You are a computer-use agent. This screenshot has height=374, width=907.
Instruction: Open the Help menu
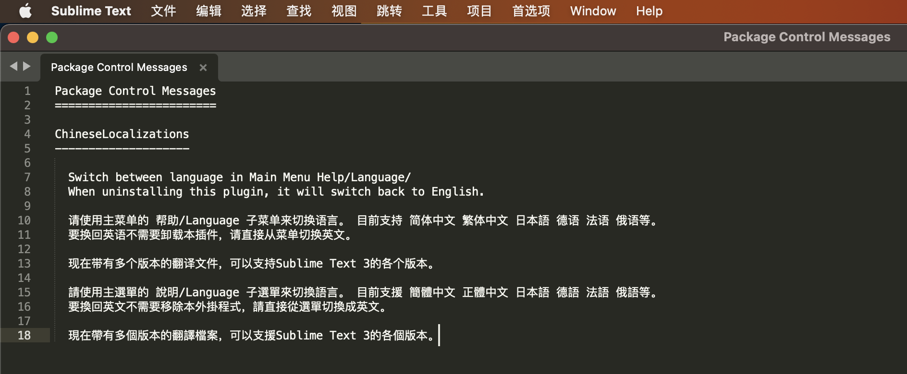(649, 11)
